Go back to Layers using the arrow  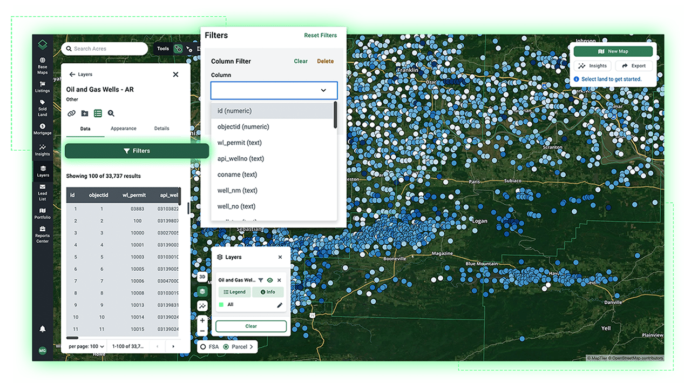pyautogui.click(x=72, y=75)
